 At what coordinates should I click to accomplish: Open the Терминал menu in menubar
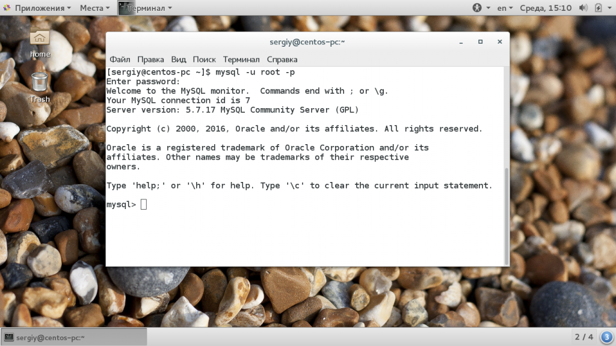[241, 59]
